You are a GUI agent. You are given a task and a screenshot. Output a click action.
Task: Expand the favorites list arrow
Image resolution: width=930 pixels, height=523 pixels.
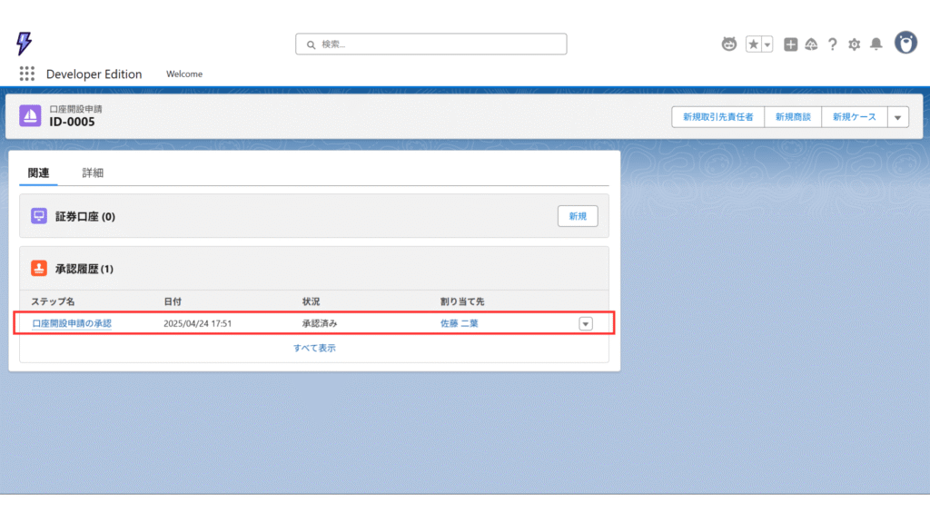767,44
